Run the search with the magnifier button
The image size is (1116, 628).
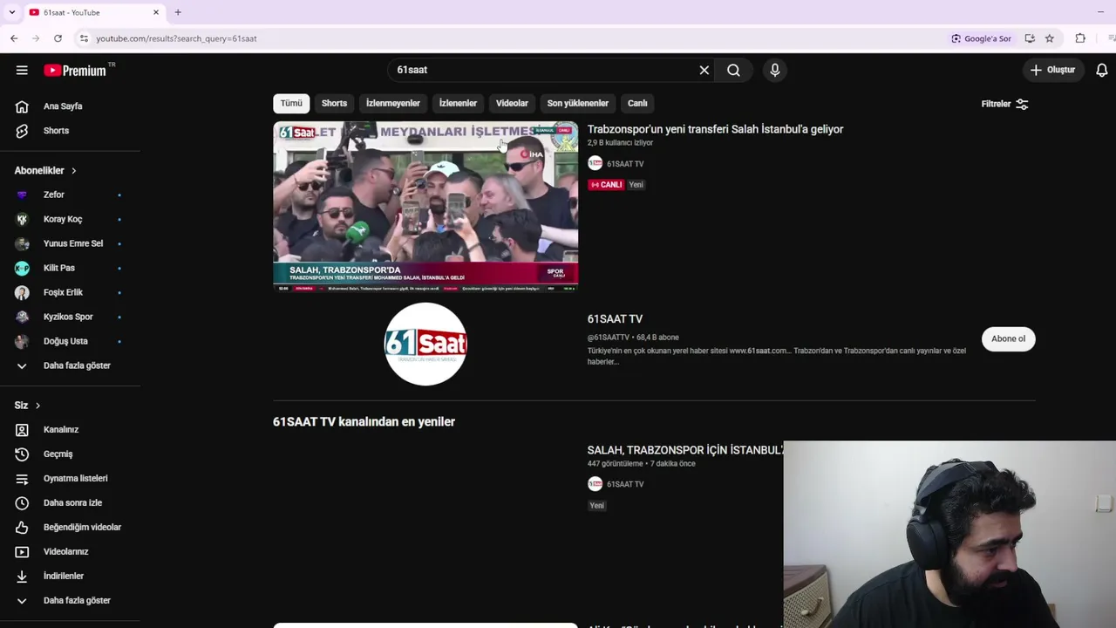(x=733, y=70)
